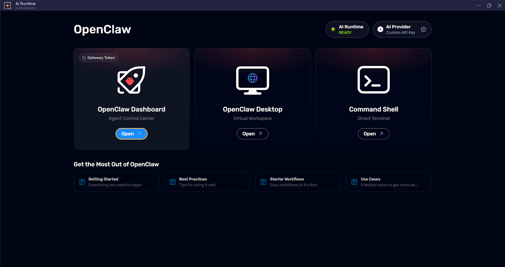Image resolution: width=505 pixels, height=267 pixels.
Task: Click 'Get the Most Out of OpenClaw' heading
Action: tap(116, 164)
